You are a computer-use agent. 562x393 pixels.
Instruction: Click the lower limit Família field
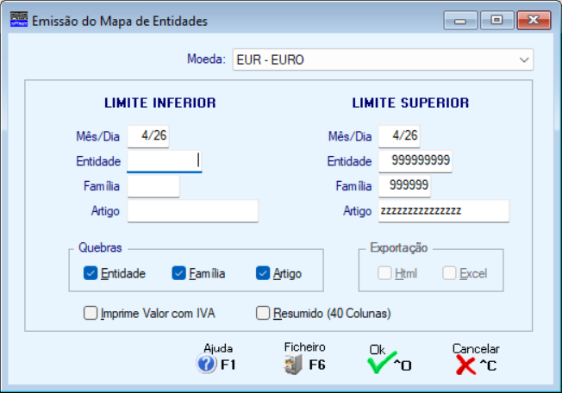153,185
